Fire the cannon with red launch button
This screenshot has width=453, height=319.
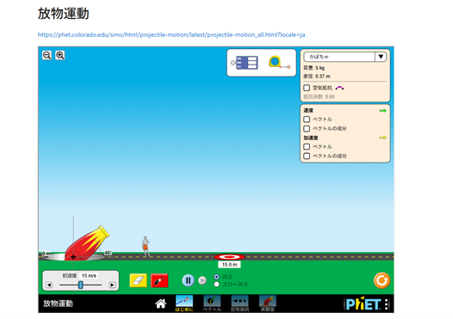click(x=159, y=280)
